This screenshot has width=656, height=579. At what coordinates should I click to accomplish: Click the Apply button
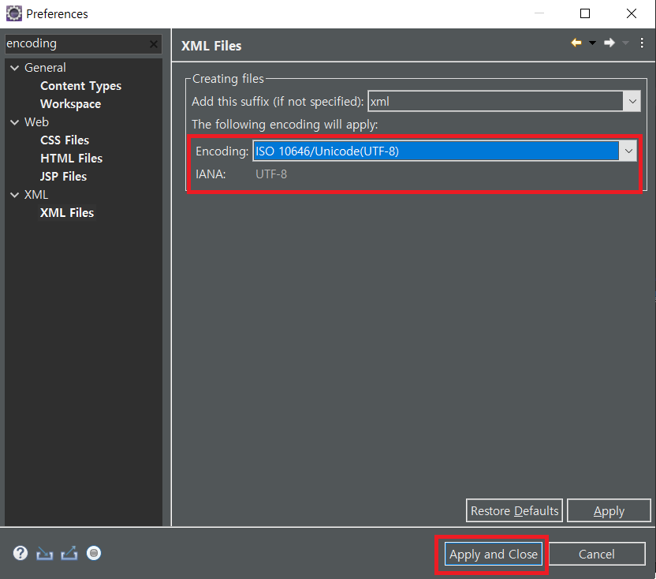click(x=609, y=510)
